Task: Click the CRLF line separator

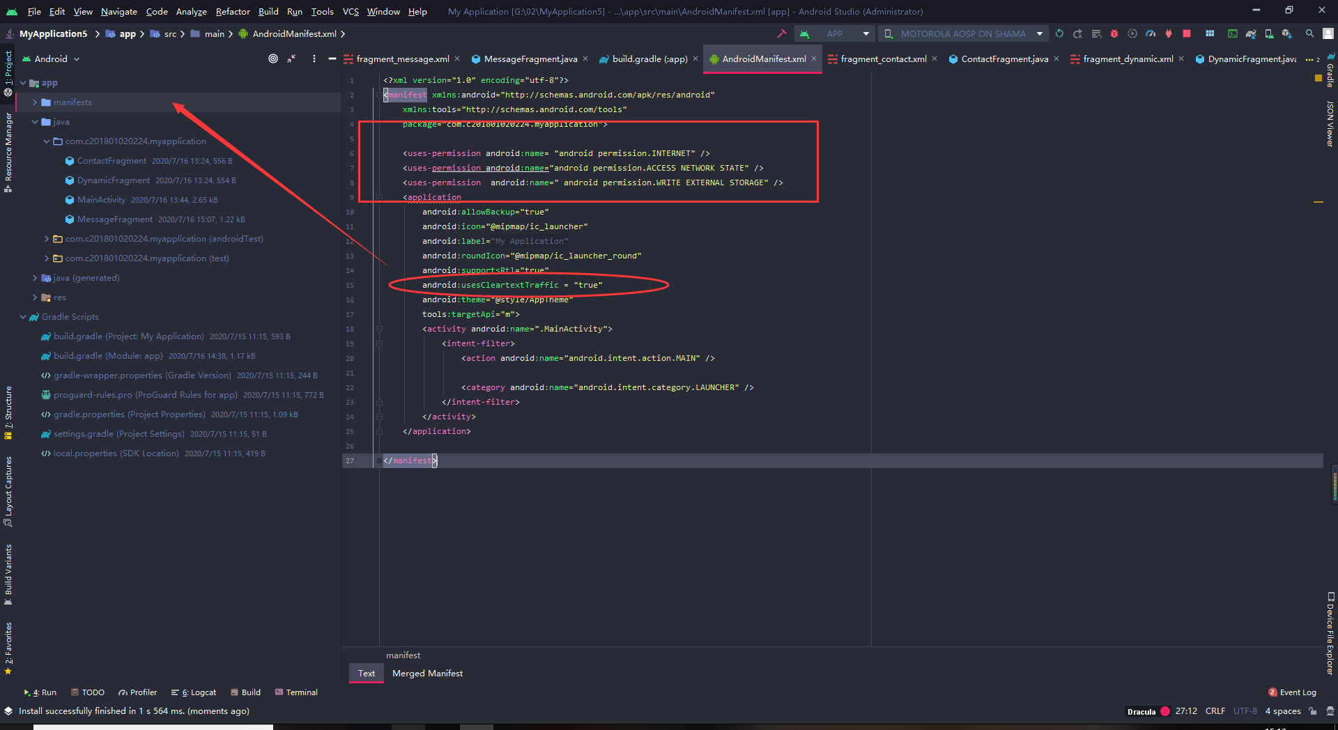Action: [x=1215, y=711]
